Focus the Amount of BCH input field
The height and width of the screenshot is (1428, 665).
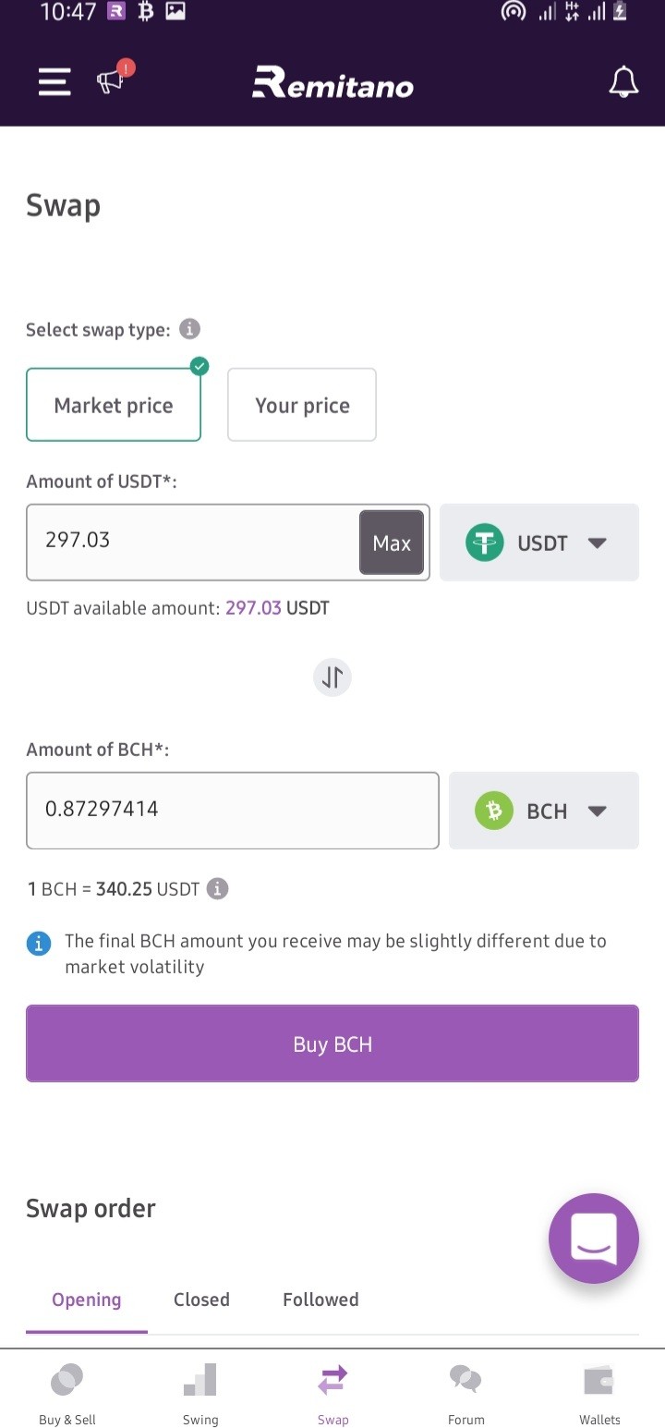233,811
